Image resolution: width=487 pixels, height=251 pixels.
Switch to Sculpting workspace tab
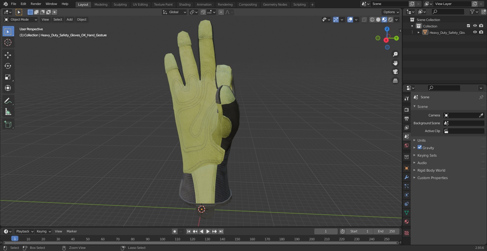[x=120, y=5]
